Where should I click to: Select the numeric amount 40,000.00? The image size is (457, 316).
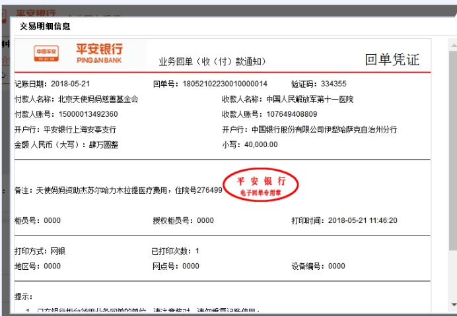pos(261,144)
